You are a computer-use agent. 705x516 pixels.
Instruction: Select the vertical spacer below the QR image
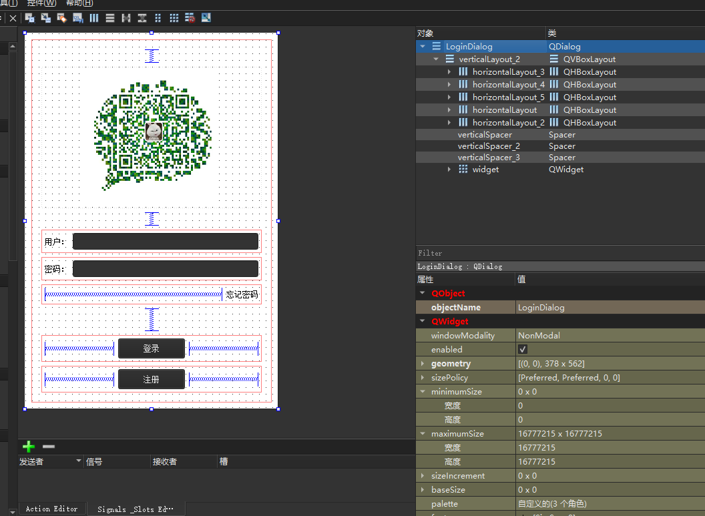[152, 218]
